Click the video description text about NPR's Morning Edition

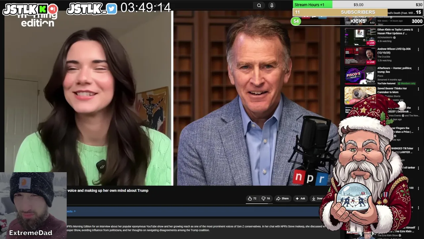(x=195, y=228)
